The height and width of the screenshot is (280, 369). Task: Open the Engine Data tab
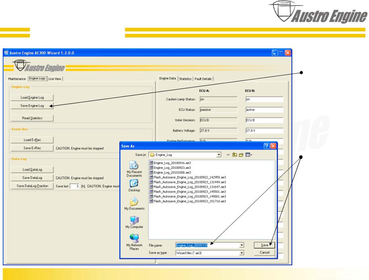pos(167,78)
